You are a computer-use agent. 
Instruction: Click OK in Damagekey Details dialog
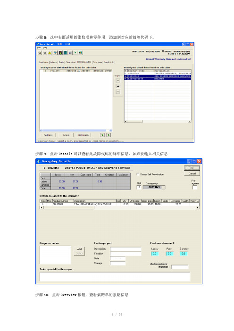click(x=192, y=168)
